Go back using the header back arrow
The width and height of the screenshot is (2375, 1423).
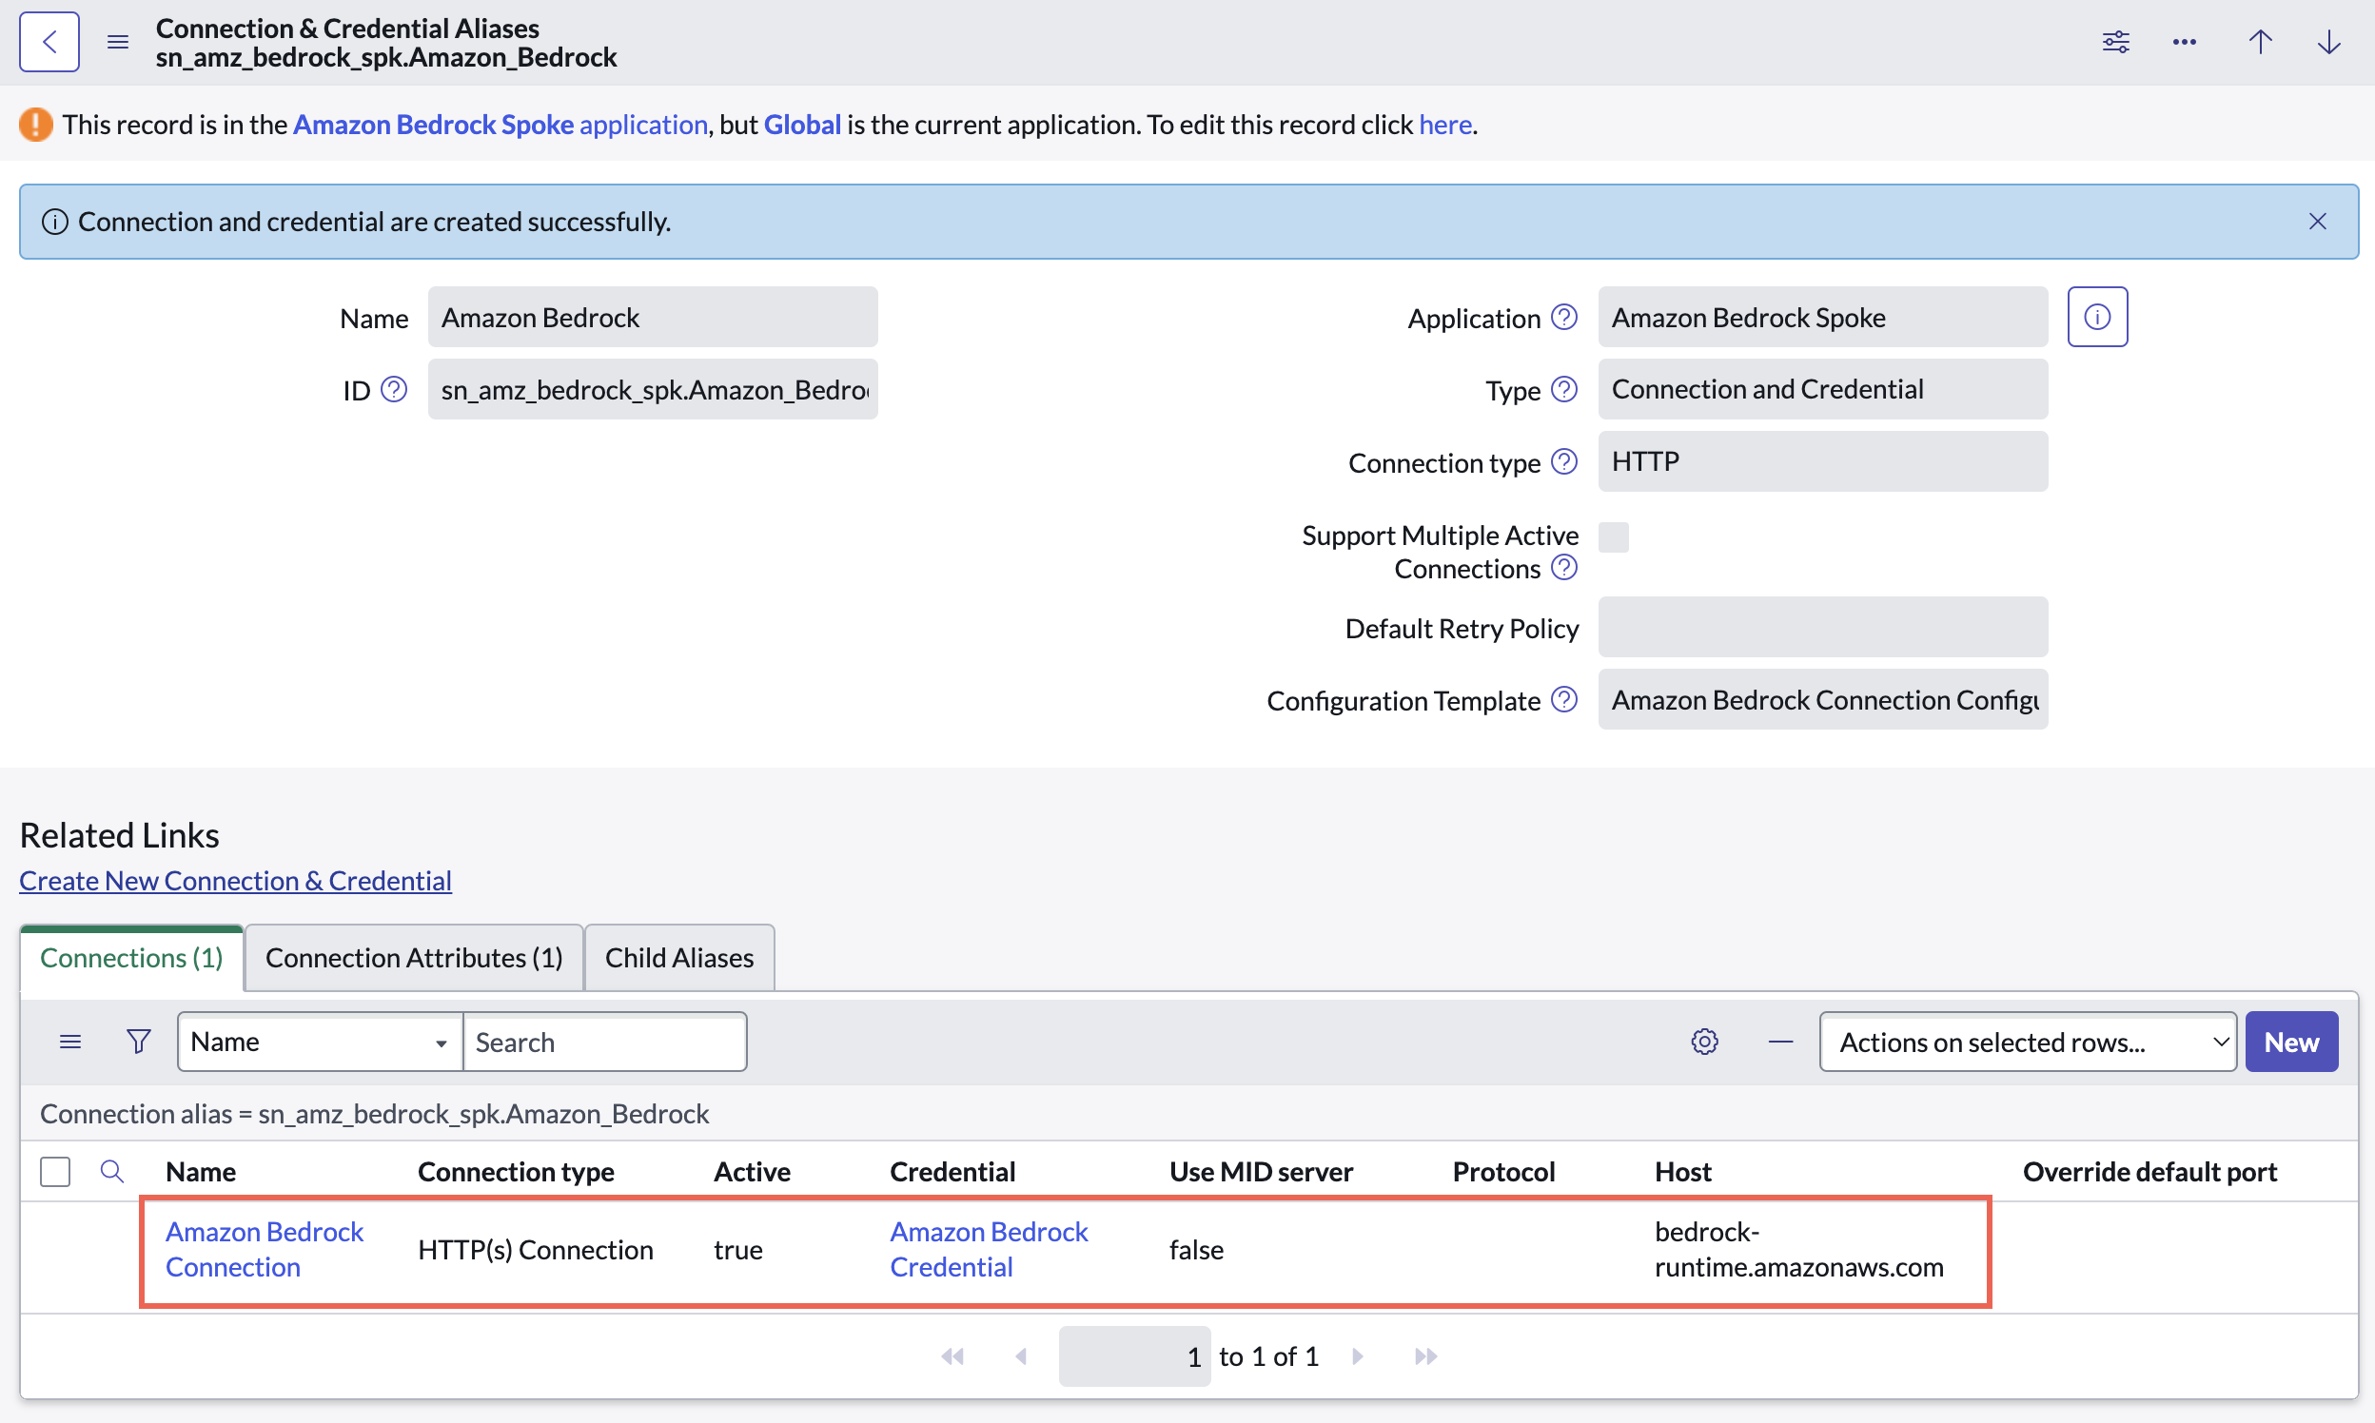[49, 42]
